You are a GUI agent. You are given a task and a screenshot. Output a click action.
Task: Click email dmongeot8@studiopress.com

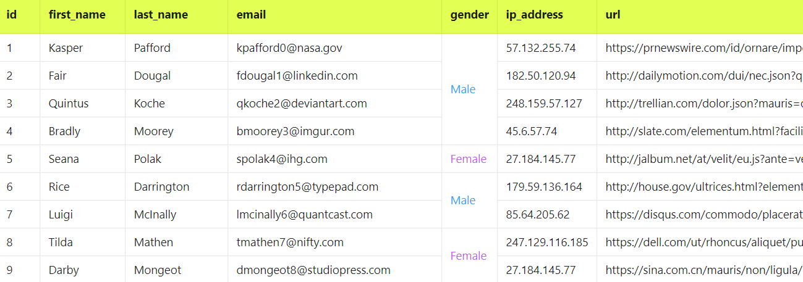tap(335, 270)
